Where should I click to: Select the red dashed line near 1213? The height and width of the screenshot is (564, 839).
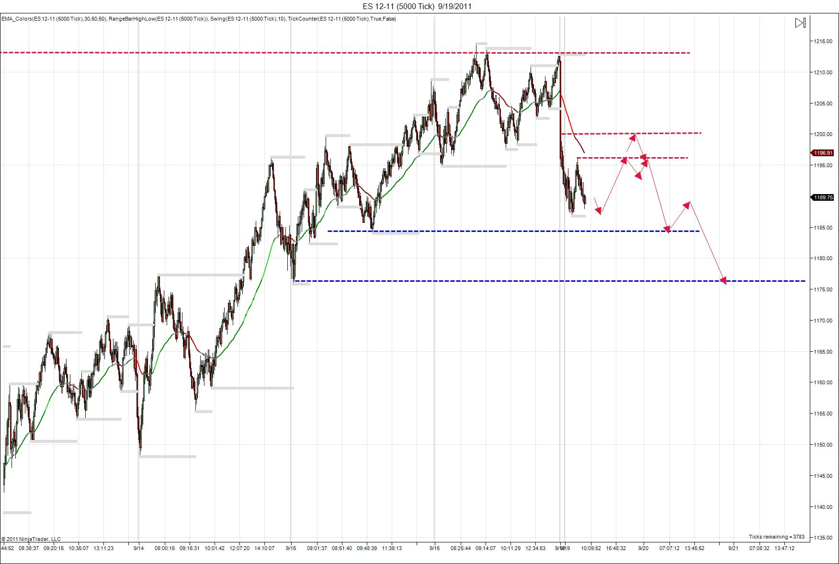[345, 53]
